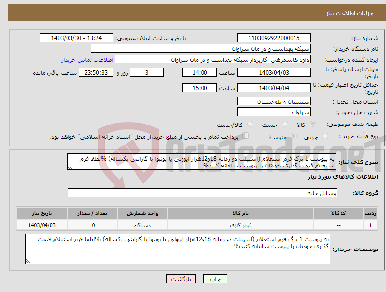The width and height of the screenshot is (386, 292).
Task: Click the گروه کالا label
Action: pos(365,193)
